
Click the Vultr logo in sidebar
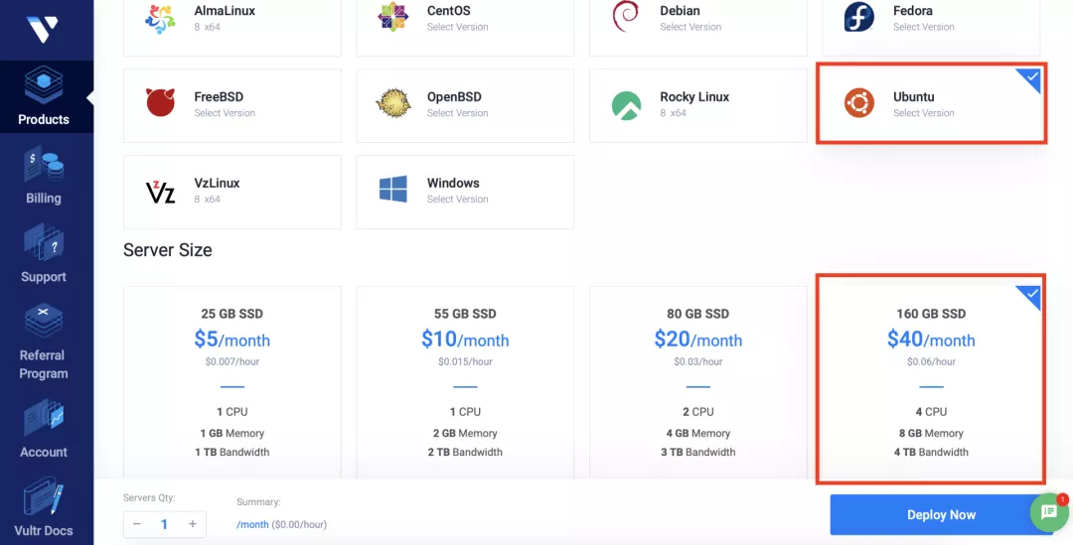(43, 29)
